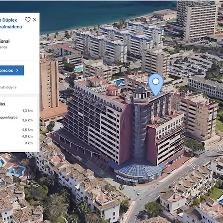Select the '3,6 km' distance entry
Viewport: 223px width, 223px height.
point(27,120)
